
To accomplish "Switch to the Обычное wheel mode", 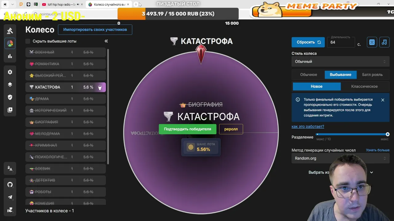I will point(308,75).
